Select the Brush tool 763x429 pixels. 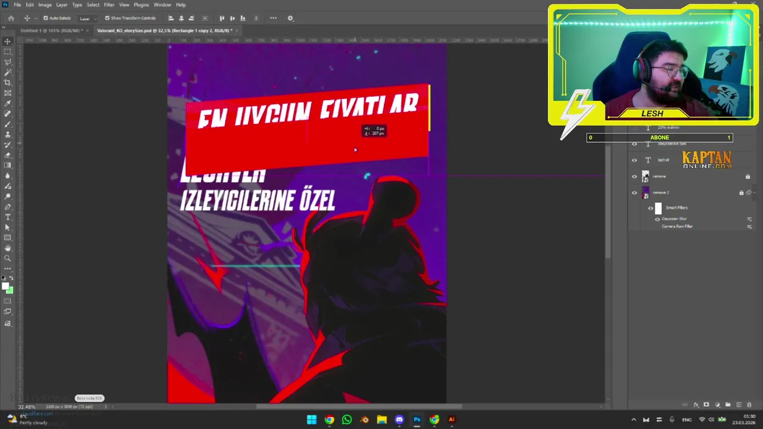[8, 124]
